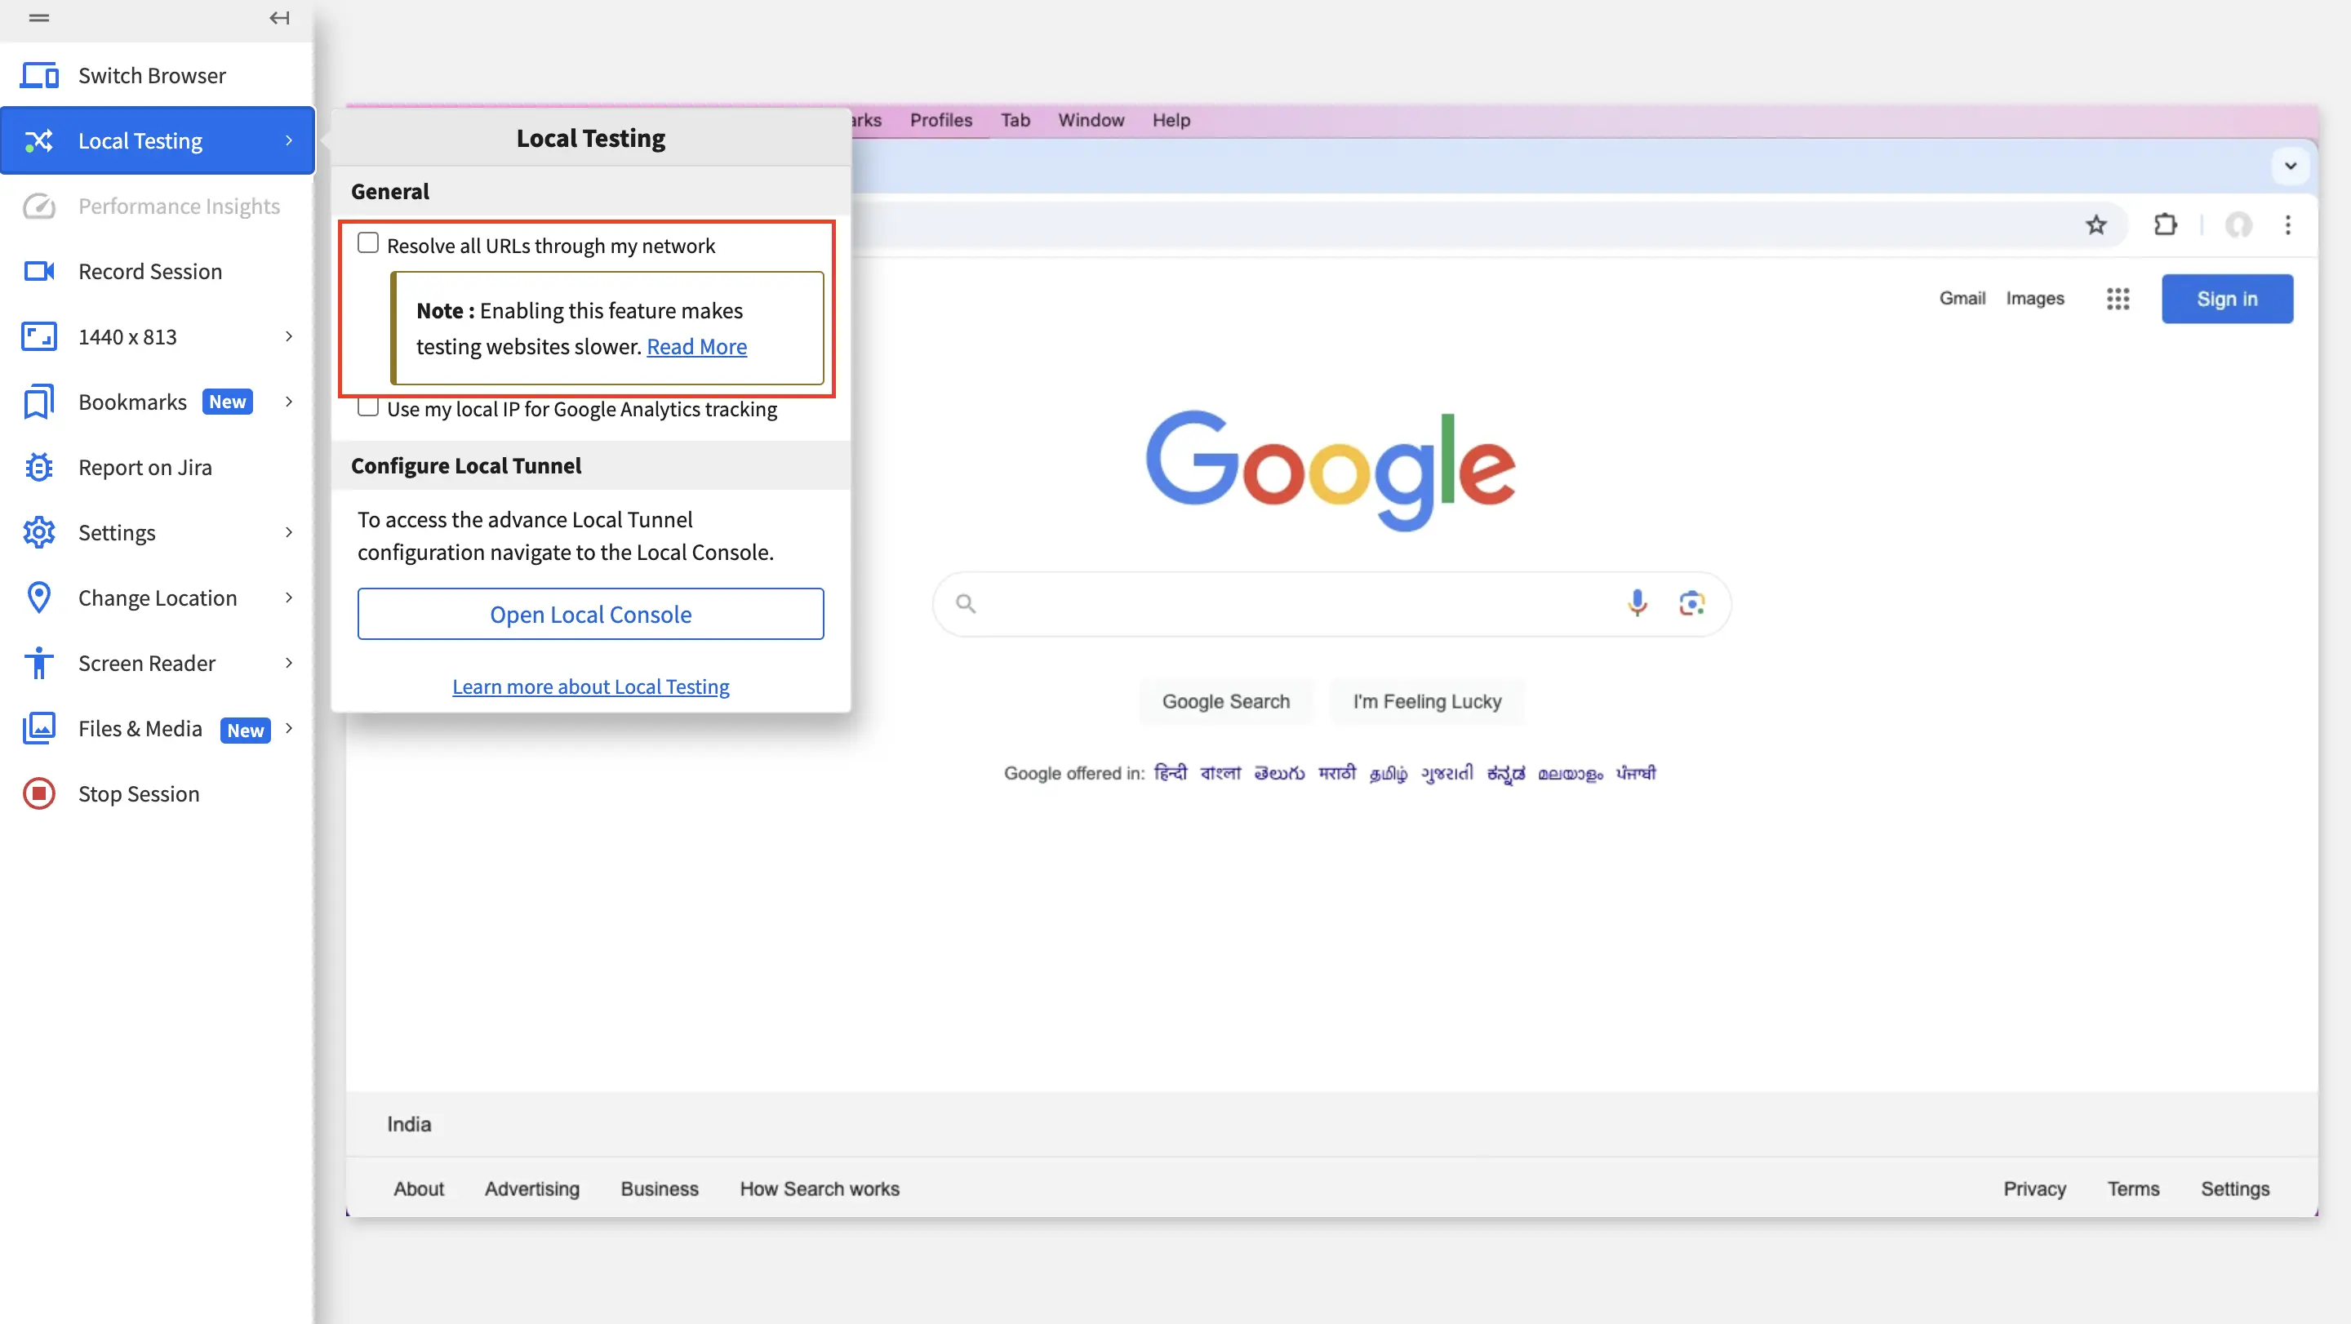Expand the Local Testing submenu chevron
The image size is (2351, 1324).
tap(289, 140)
